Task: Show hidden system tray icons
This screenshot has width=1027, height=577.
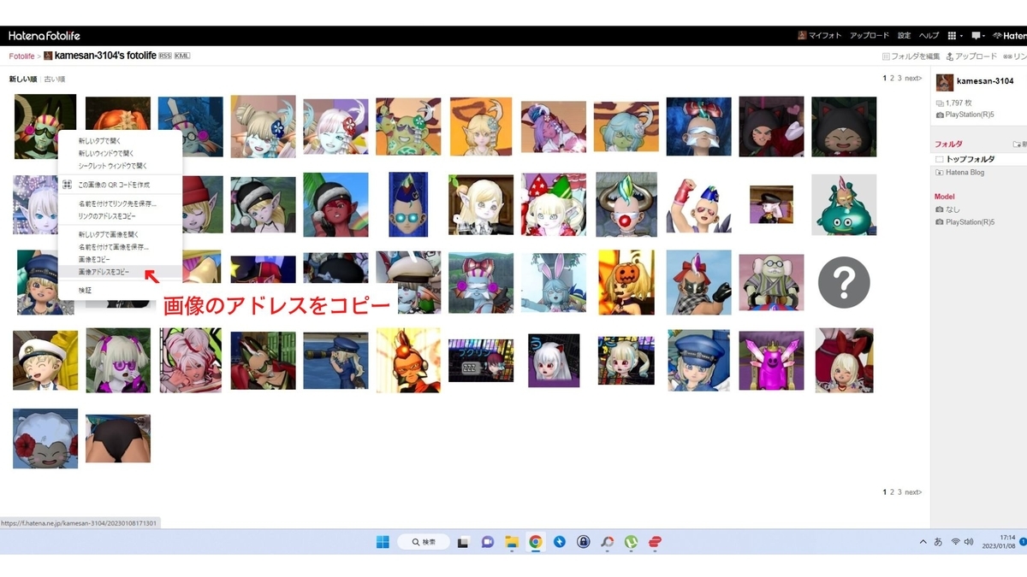Action: [923, 542]
